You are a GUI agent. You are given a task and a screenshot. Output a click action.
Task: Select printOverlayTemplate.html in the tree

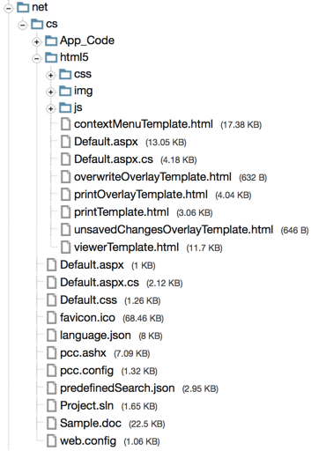click(x=141, y=195)
